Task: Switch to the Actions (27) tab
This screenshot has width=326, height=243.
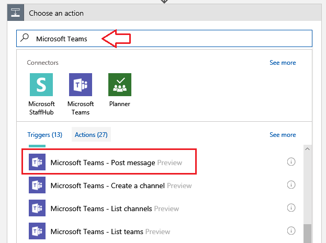Action: [91, 135]
